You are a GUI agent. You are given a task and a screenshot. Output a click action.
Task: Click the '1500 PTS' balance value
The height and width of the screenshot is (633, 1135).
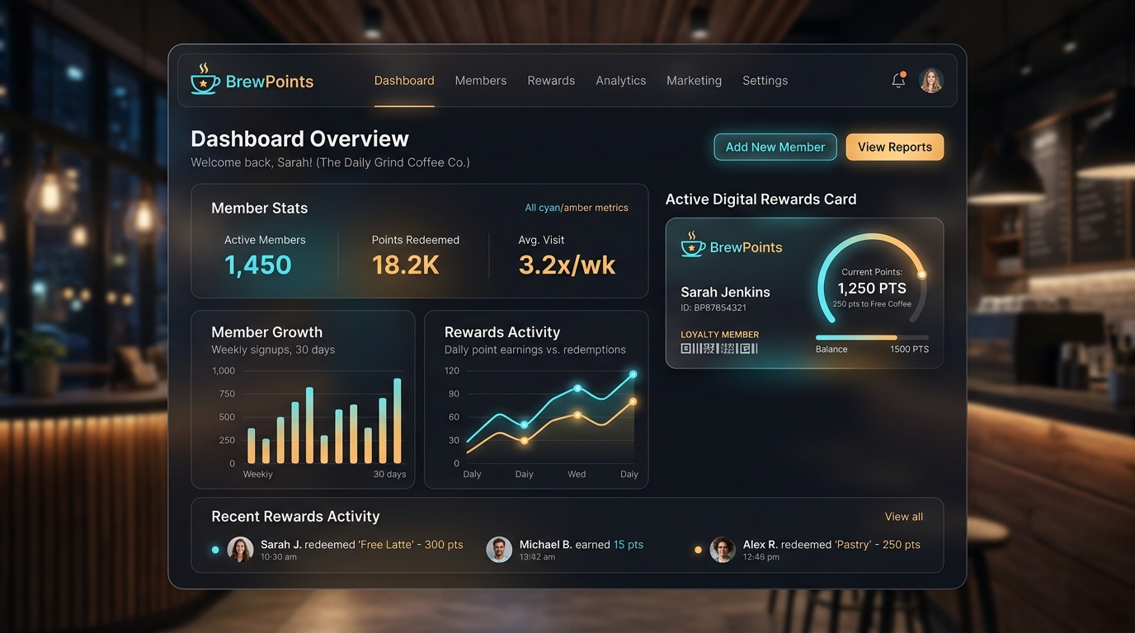click(x=909, y=349)
